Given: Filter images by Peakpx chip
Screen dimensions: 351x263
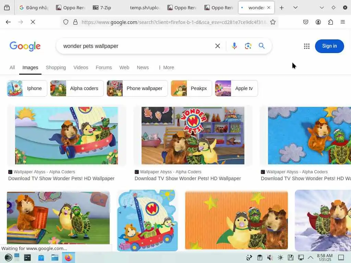Looking at the screenshot, I should pyautogui.click(x=191, y=88).
